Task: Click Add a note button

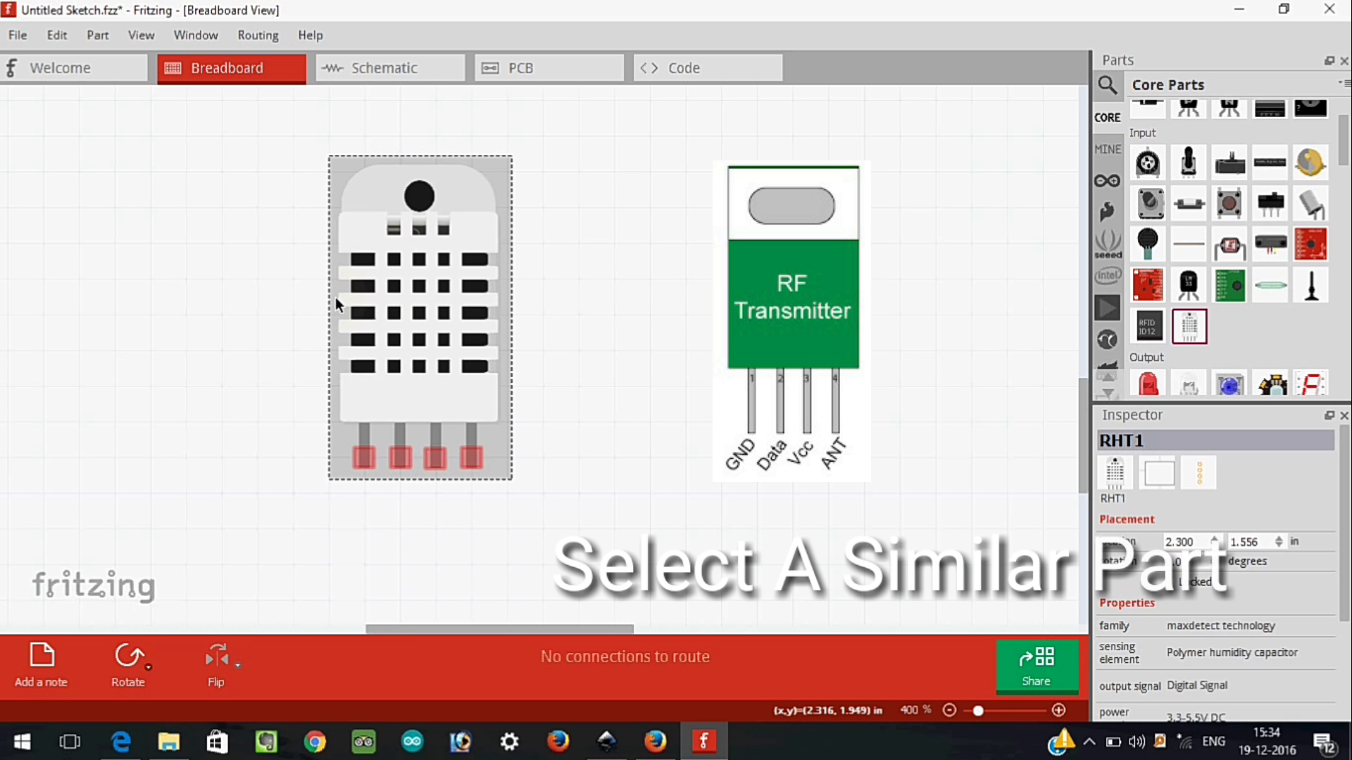Action: coord(41,665)
